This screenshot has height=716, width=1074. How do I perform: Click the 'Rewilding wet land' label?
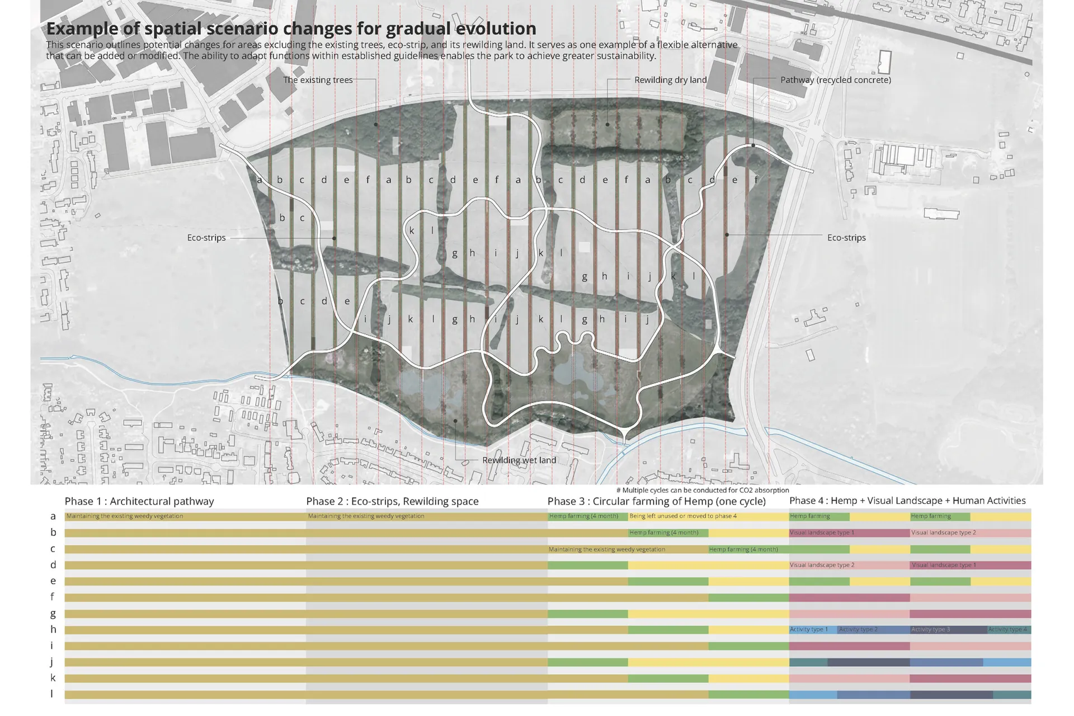point(519,460)
